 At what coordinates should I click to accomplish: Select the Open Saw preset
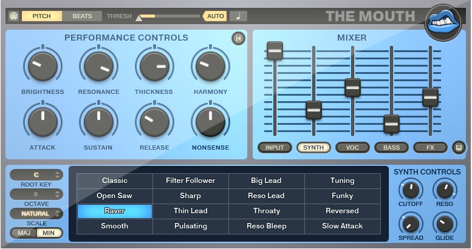[115, 196]
